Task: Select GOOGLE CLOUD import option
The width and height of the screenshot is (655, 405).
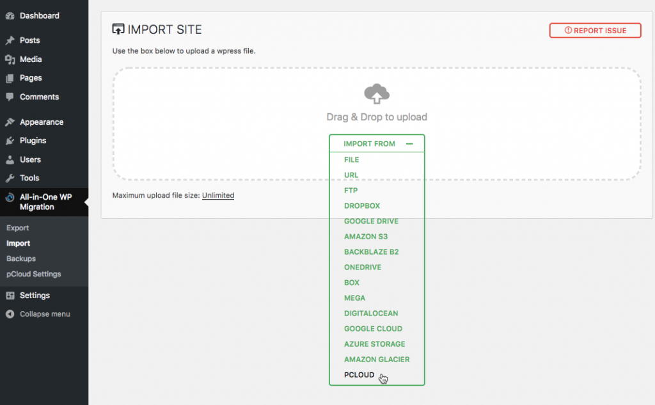Action: (373, 329)
